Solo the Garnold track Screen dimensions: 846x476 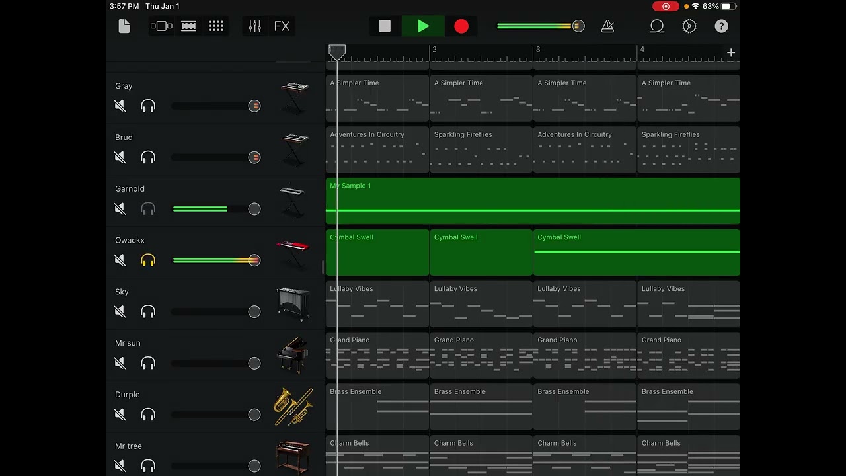click(x=148, y=209)
